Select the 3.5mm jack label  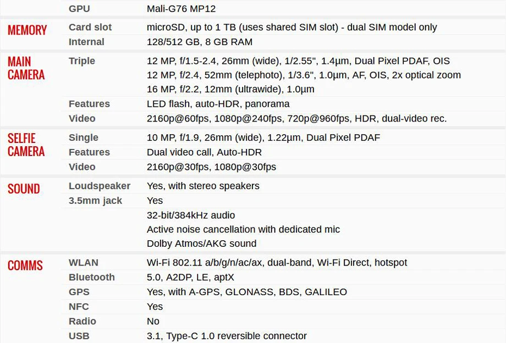96,201
